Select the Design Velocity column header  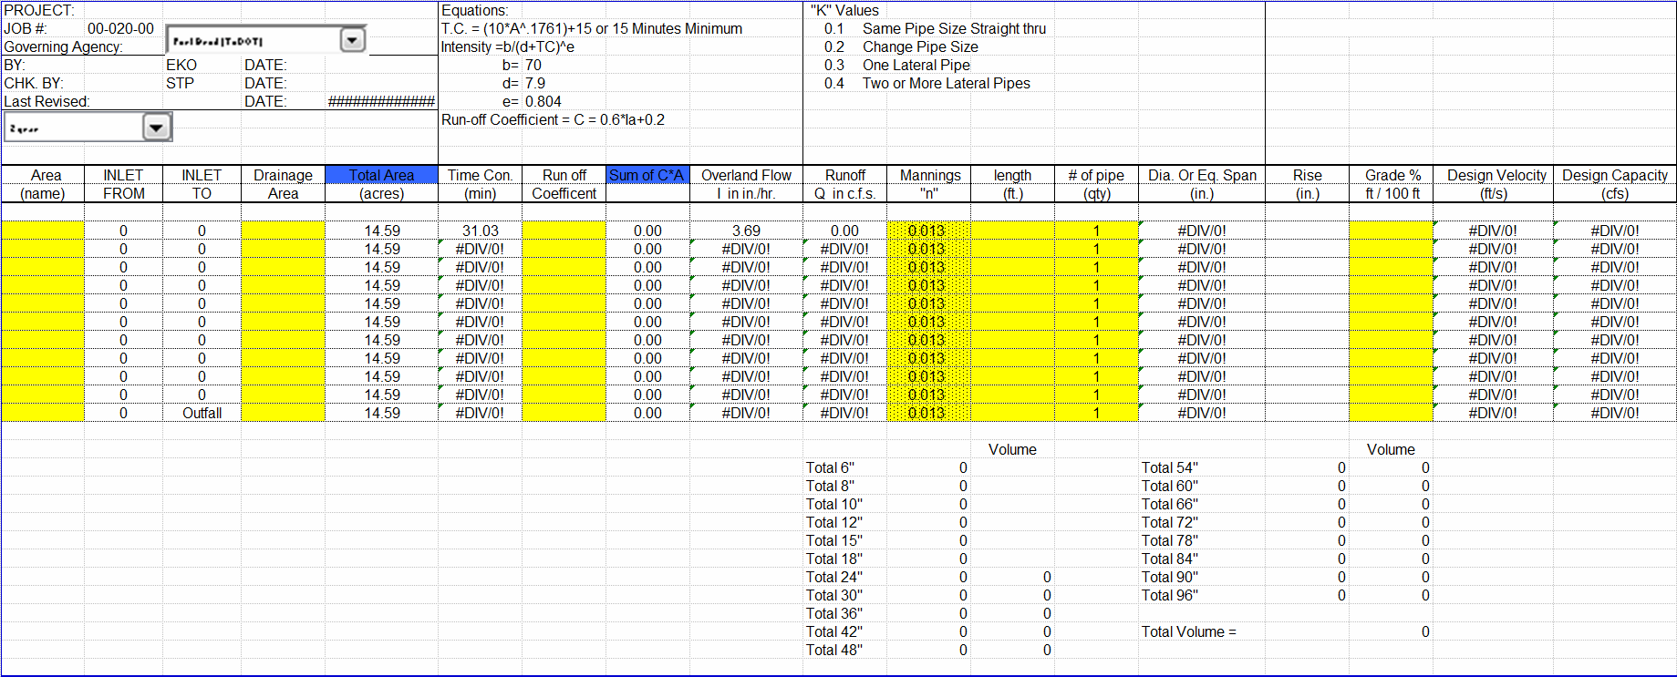(1496, 175)
